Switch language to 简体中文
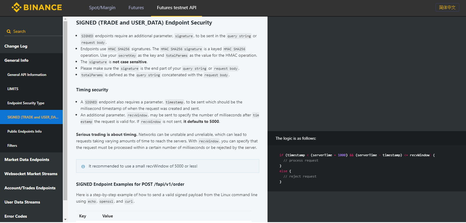Screen dimensions: 466x223 (447, 7)
